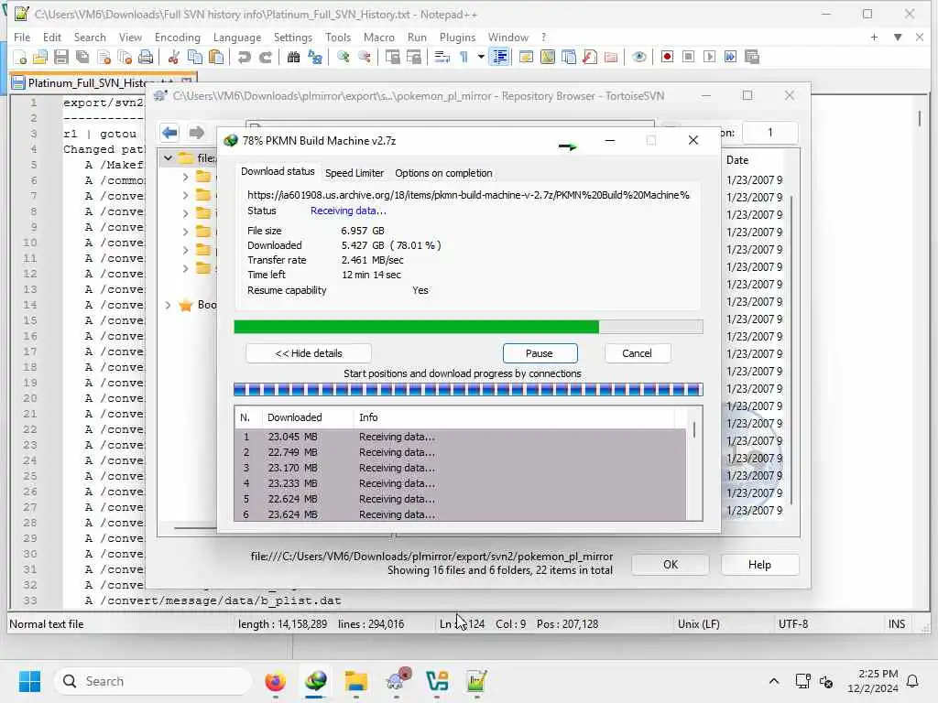The width and height of the screenshot is (938, 703).
Task: Collapse the file:/// root tree node
Action: pos(169,158)
